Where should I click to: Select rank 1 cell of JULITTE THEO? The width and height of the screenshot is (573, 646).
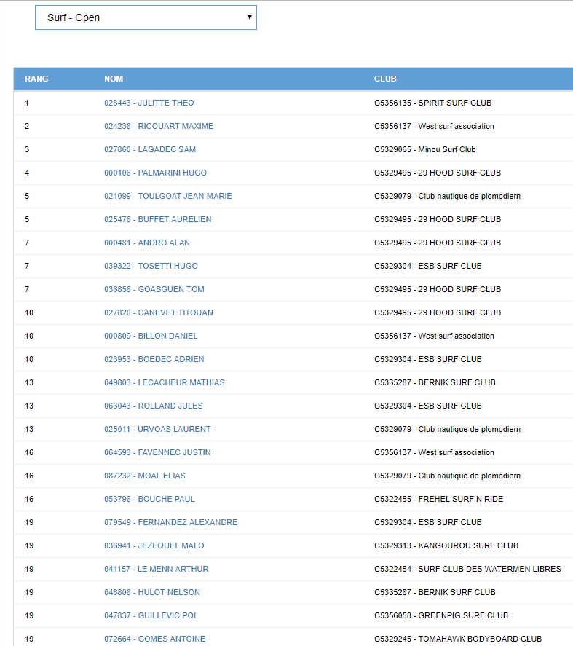click(27, 103)
